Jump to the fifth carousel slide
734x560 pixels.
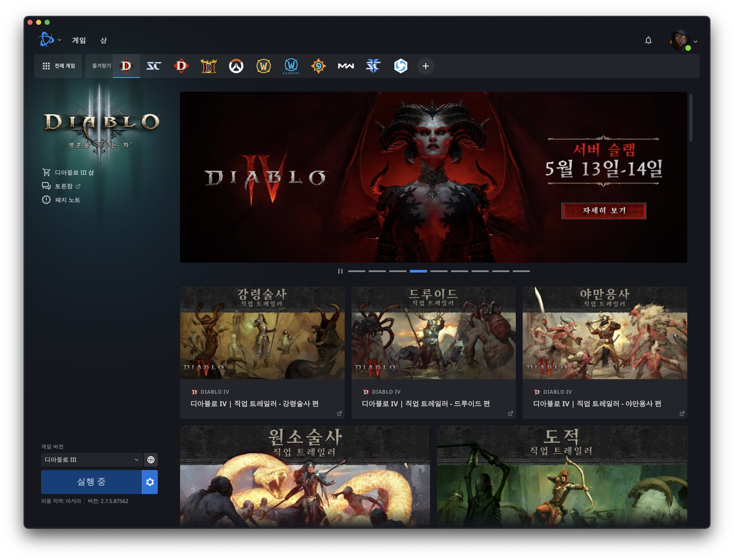(x=439, y=271)
